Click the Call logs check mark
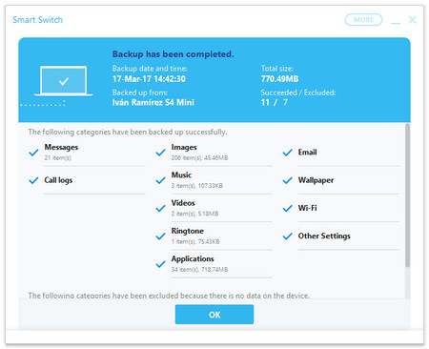Viewport: 429px width, 349px height. tap(33, 180)
